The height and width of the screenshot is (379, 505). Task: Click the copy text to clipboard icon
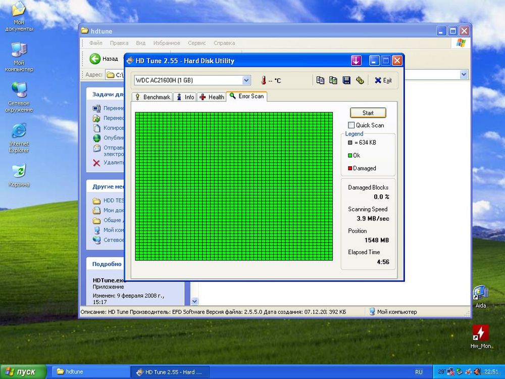pos(320,80)
